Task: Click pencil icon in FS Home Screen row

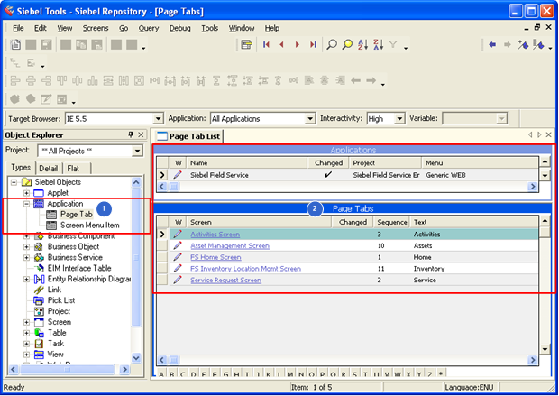Action: 178,257
